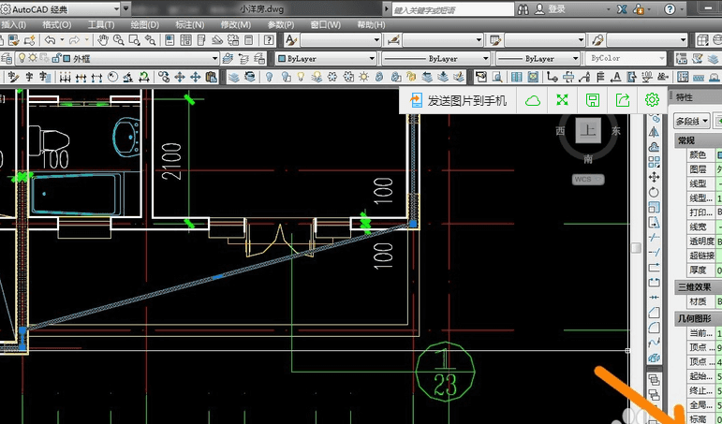Click the Dimension Style icon
This screenshot has width=722, height=424.
[393, 40]
